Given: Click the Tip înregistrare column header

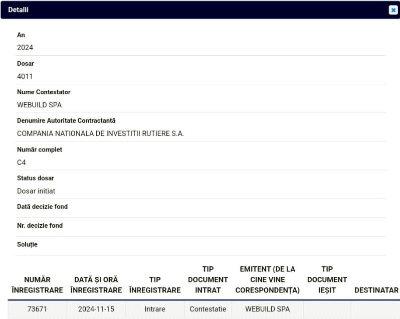Looking at the screenshot, I should tap(155, 284).
